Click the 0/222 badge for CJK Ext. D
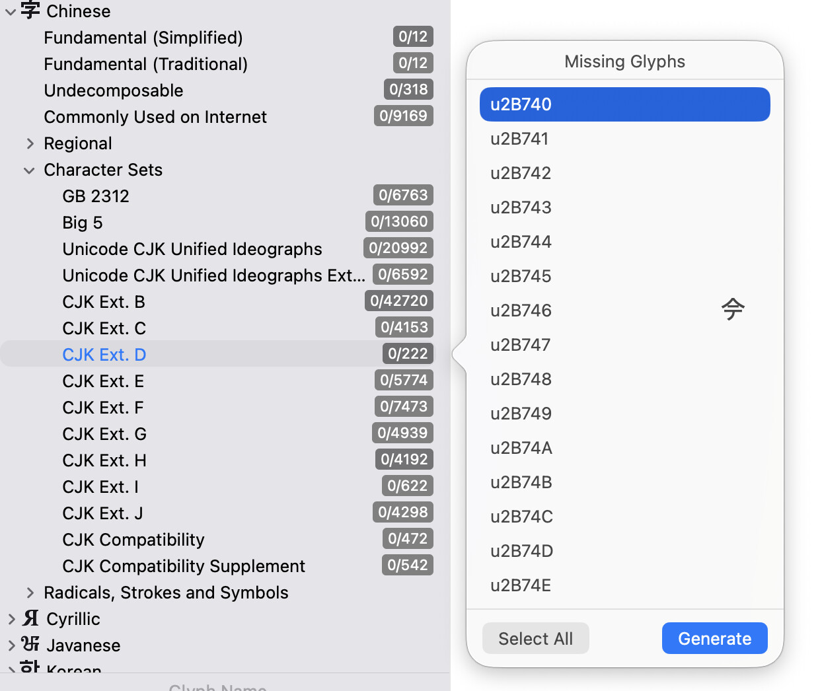The width and height of the screenshot is (822, 691). click(408, 354)
